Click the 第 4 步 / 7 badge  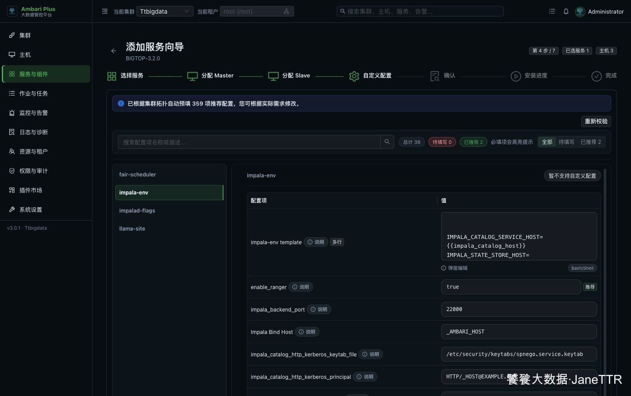543,51
